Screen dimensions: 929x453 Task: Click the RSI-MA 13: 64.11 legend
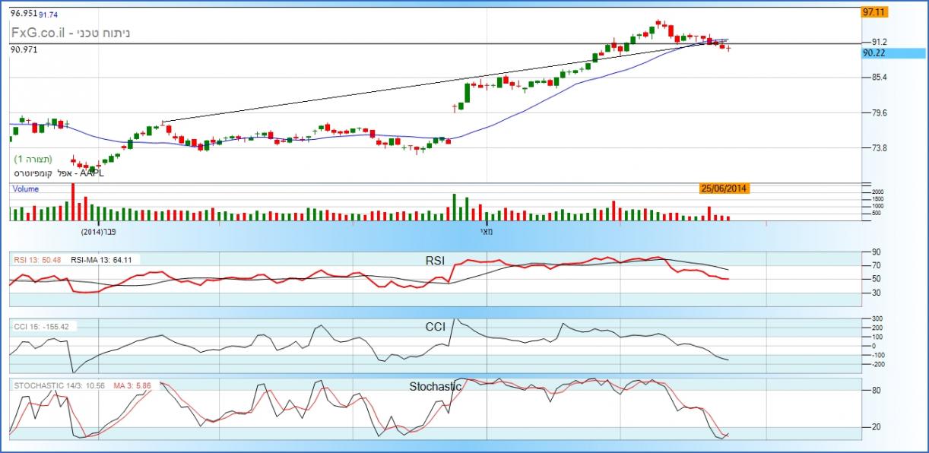[102, 260]
